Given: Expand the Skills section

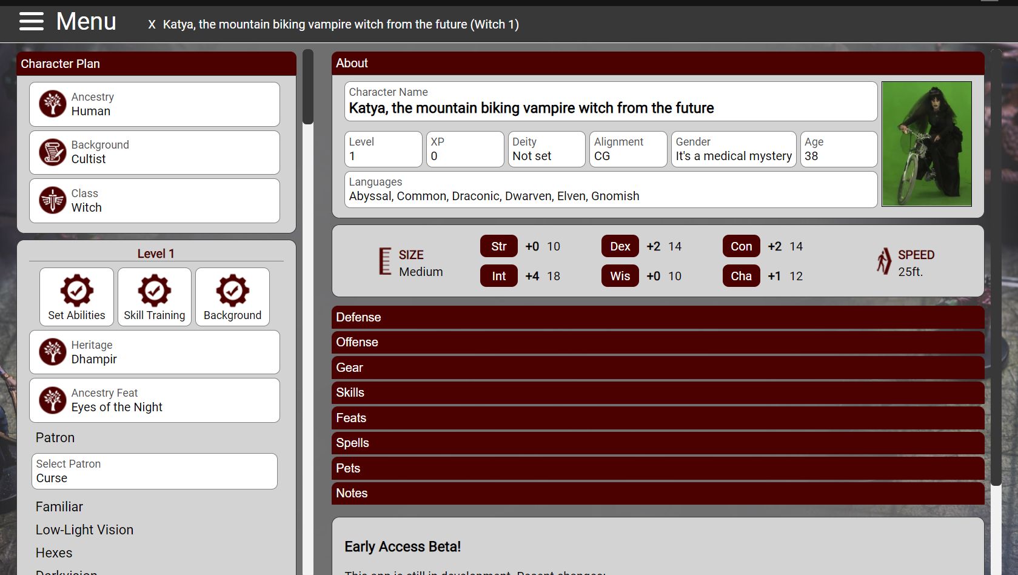Looking at the screenshot, I should 657,392.
